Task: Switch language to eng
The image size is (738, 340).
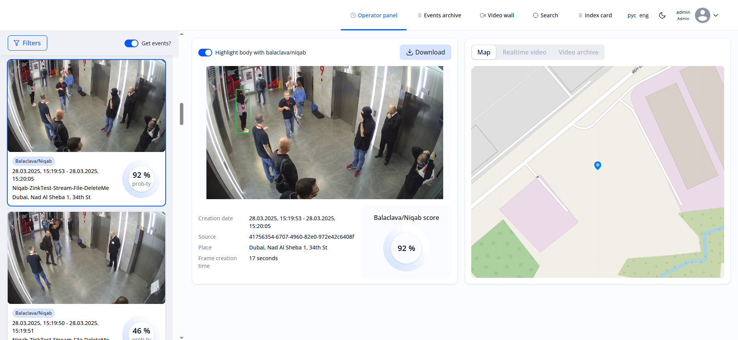Action: 644,15
